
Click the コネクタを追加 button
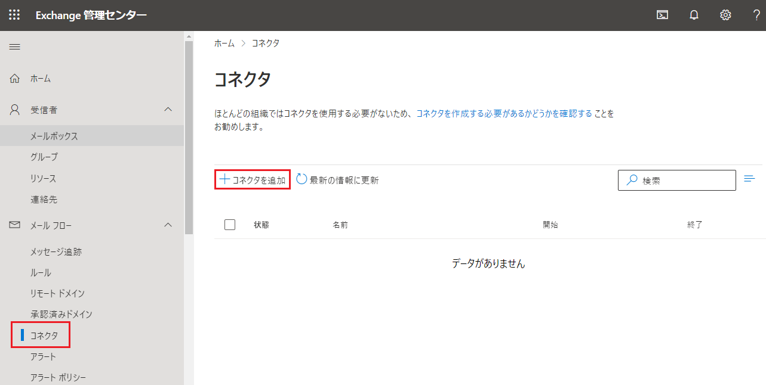[252, 179]
